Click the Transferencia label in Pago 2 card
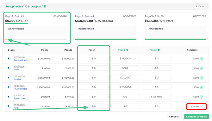This screenshot has height=121, width=212. tap(85, 29)
